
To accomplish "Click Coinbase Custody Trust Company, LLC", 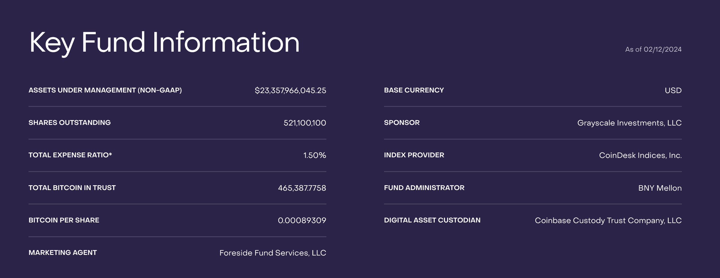I will click(x=608, y=220).
